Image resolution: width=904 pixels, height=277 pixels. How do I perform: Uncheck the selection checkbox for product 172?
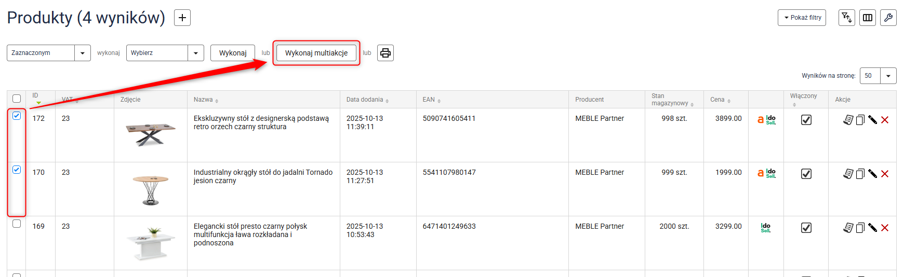pos(17,116)
